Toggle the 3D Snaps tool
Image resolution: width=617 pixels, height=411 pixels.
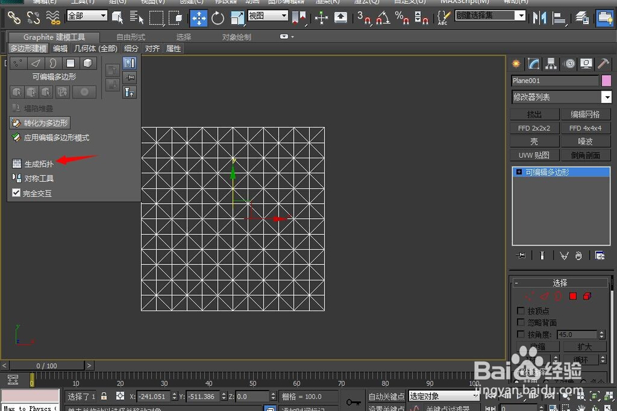tap(364, 18)
